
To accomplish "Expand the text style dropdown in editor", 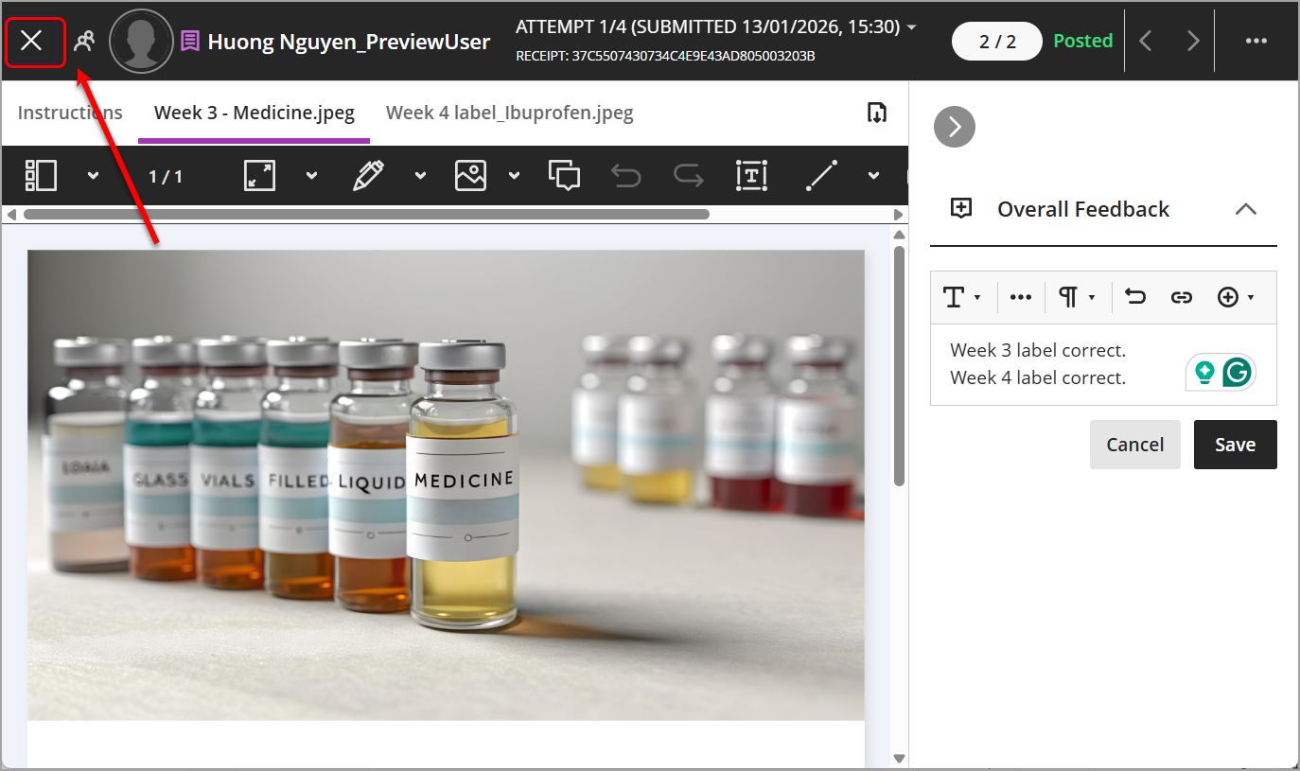I will (x=962, y=297).
